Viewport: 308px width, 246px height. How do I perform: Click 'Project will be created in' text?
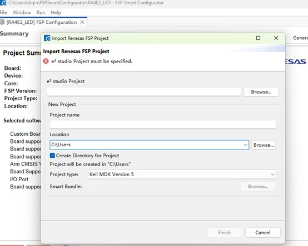tap(90, 164)
